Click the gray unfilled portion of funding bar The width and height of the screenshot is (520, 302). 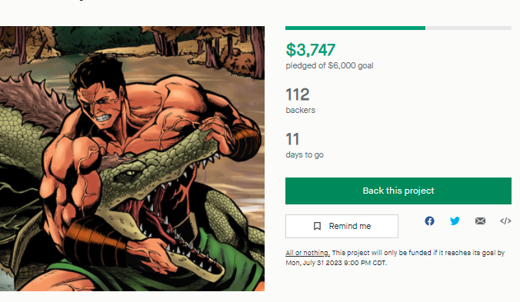pyautogui.click(x=468, y=28)
